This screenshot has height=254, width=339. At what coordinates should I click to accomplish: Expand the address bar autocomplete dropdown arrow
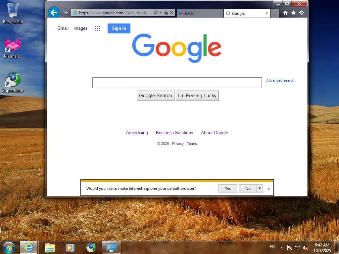pos(161,13)
